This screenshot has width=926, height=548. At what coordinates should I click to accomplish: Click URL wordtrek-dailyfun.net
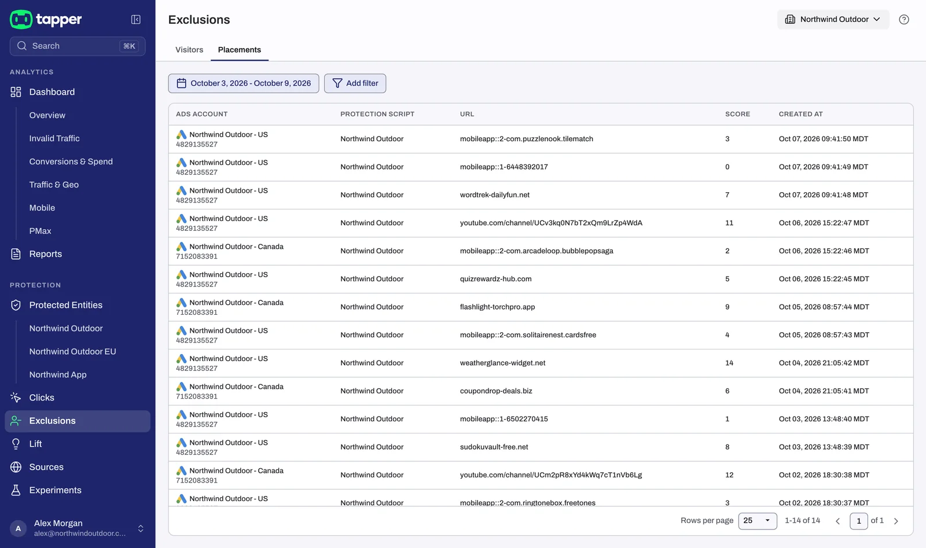click(495, 195)
